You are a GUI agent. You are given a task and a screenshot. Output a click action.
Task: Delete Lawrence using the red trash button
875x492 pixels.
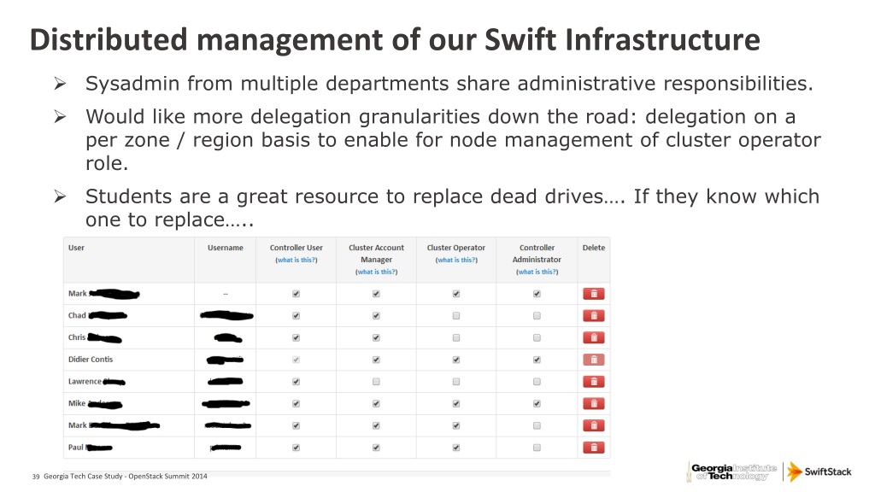click(x=593, y=382)
